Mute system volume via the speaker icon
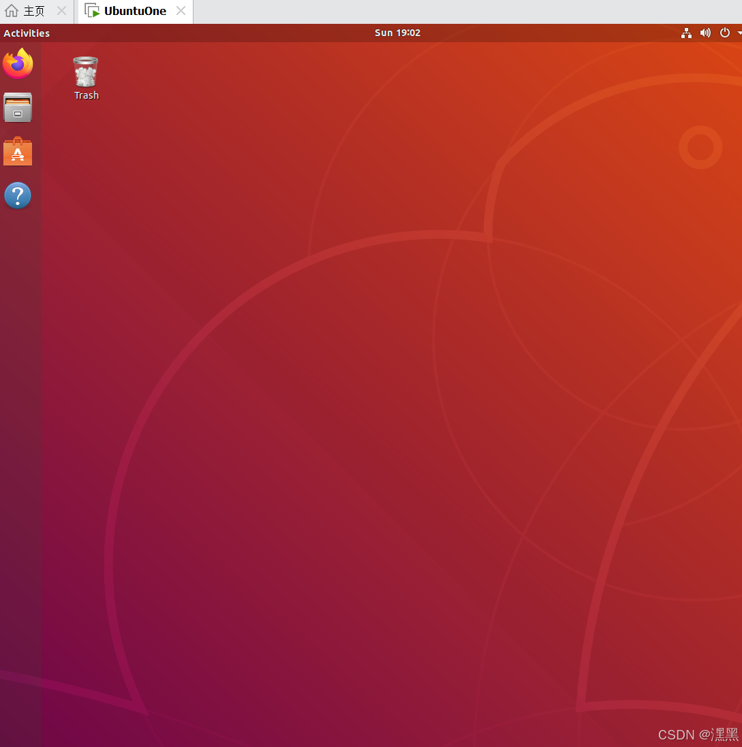 pos(705,32)
